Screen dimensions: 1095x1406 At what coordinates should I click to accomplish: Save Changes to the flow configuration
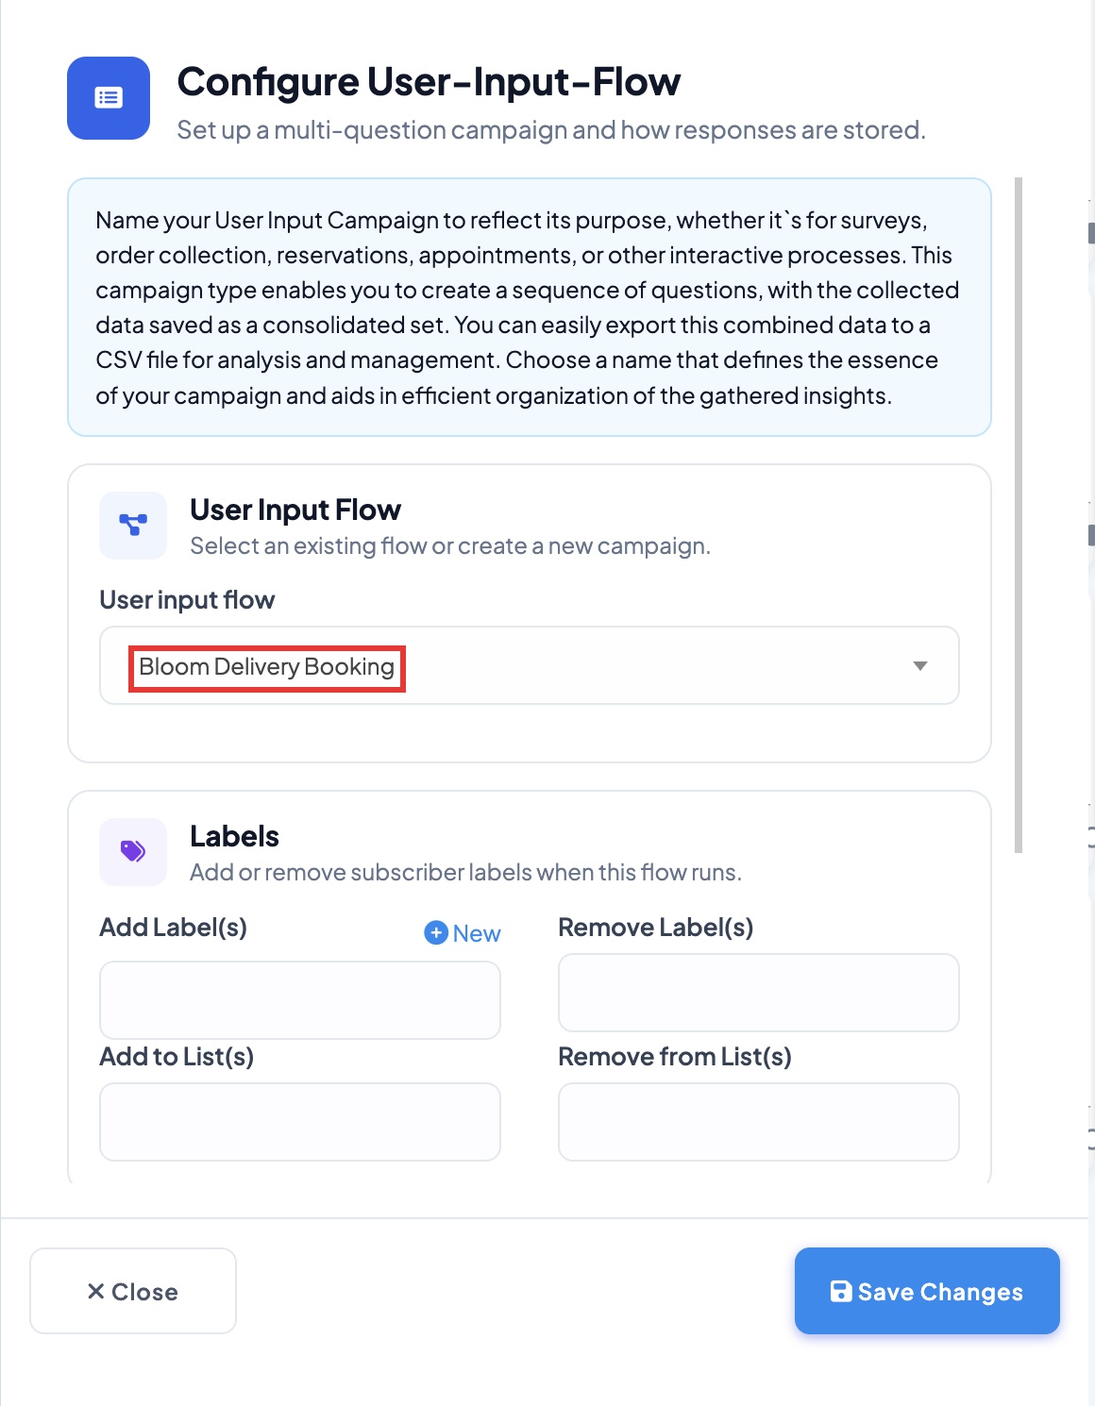(x=927, y=1291)
